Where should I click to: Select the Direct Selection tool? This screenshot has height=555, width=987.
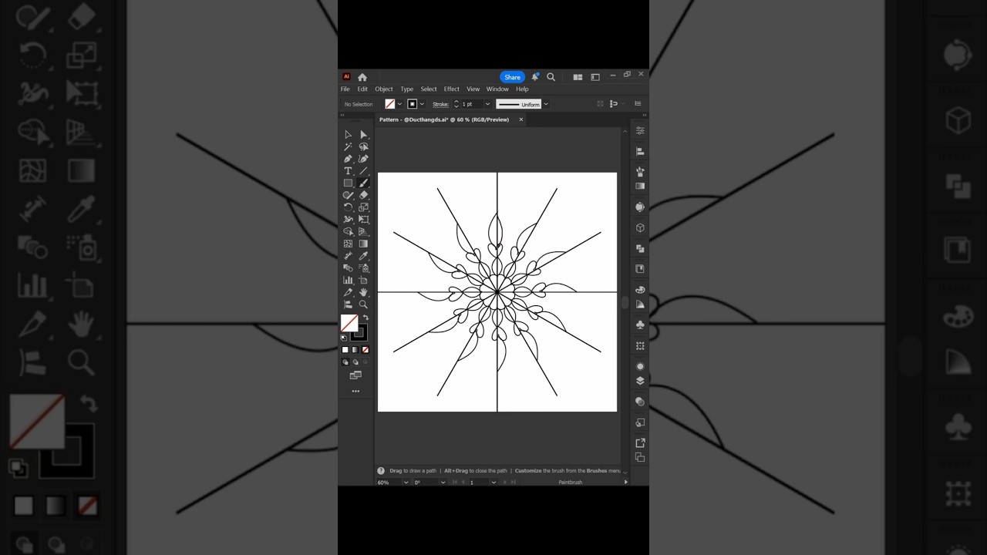(363, 134)
